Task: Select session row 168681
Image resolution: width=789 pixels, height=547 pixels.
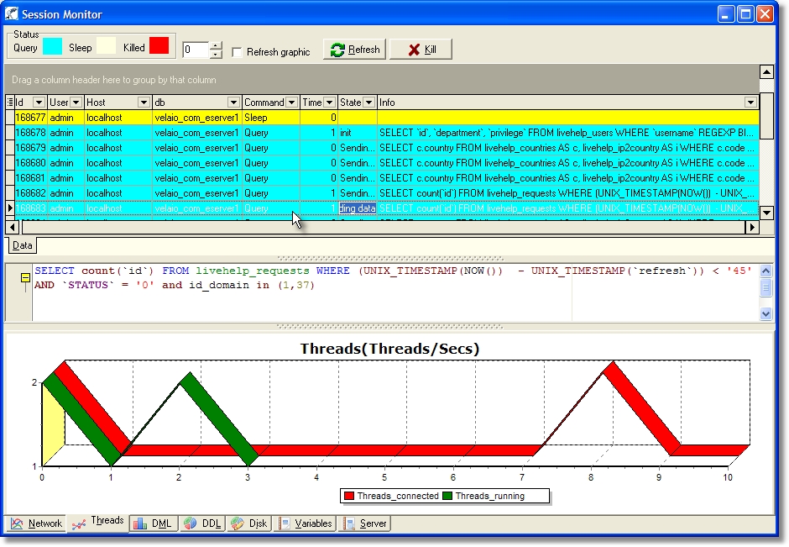Action: (383, 178)
